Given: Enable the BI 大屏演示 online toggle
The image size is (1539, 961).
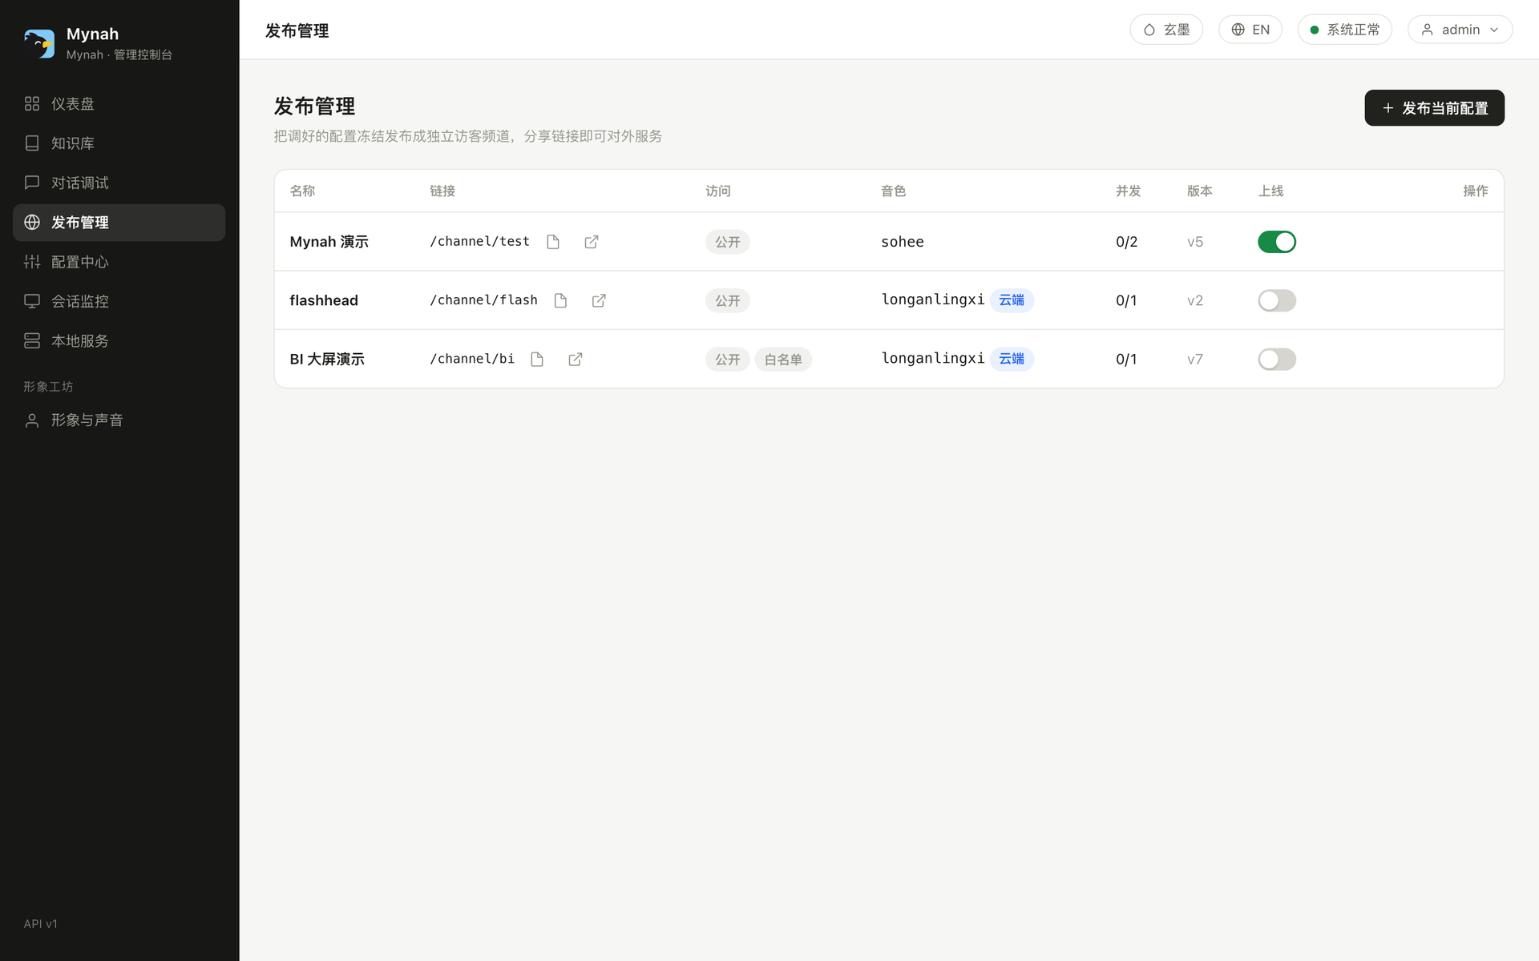Looking at the screenshot, I should pos(1277,359).
